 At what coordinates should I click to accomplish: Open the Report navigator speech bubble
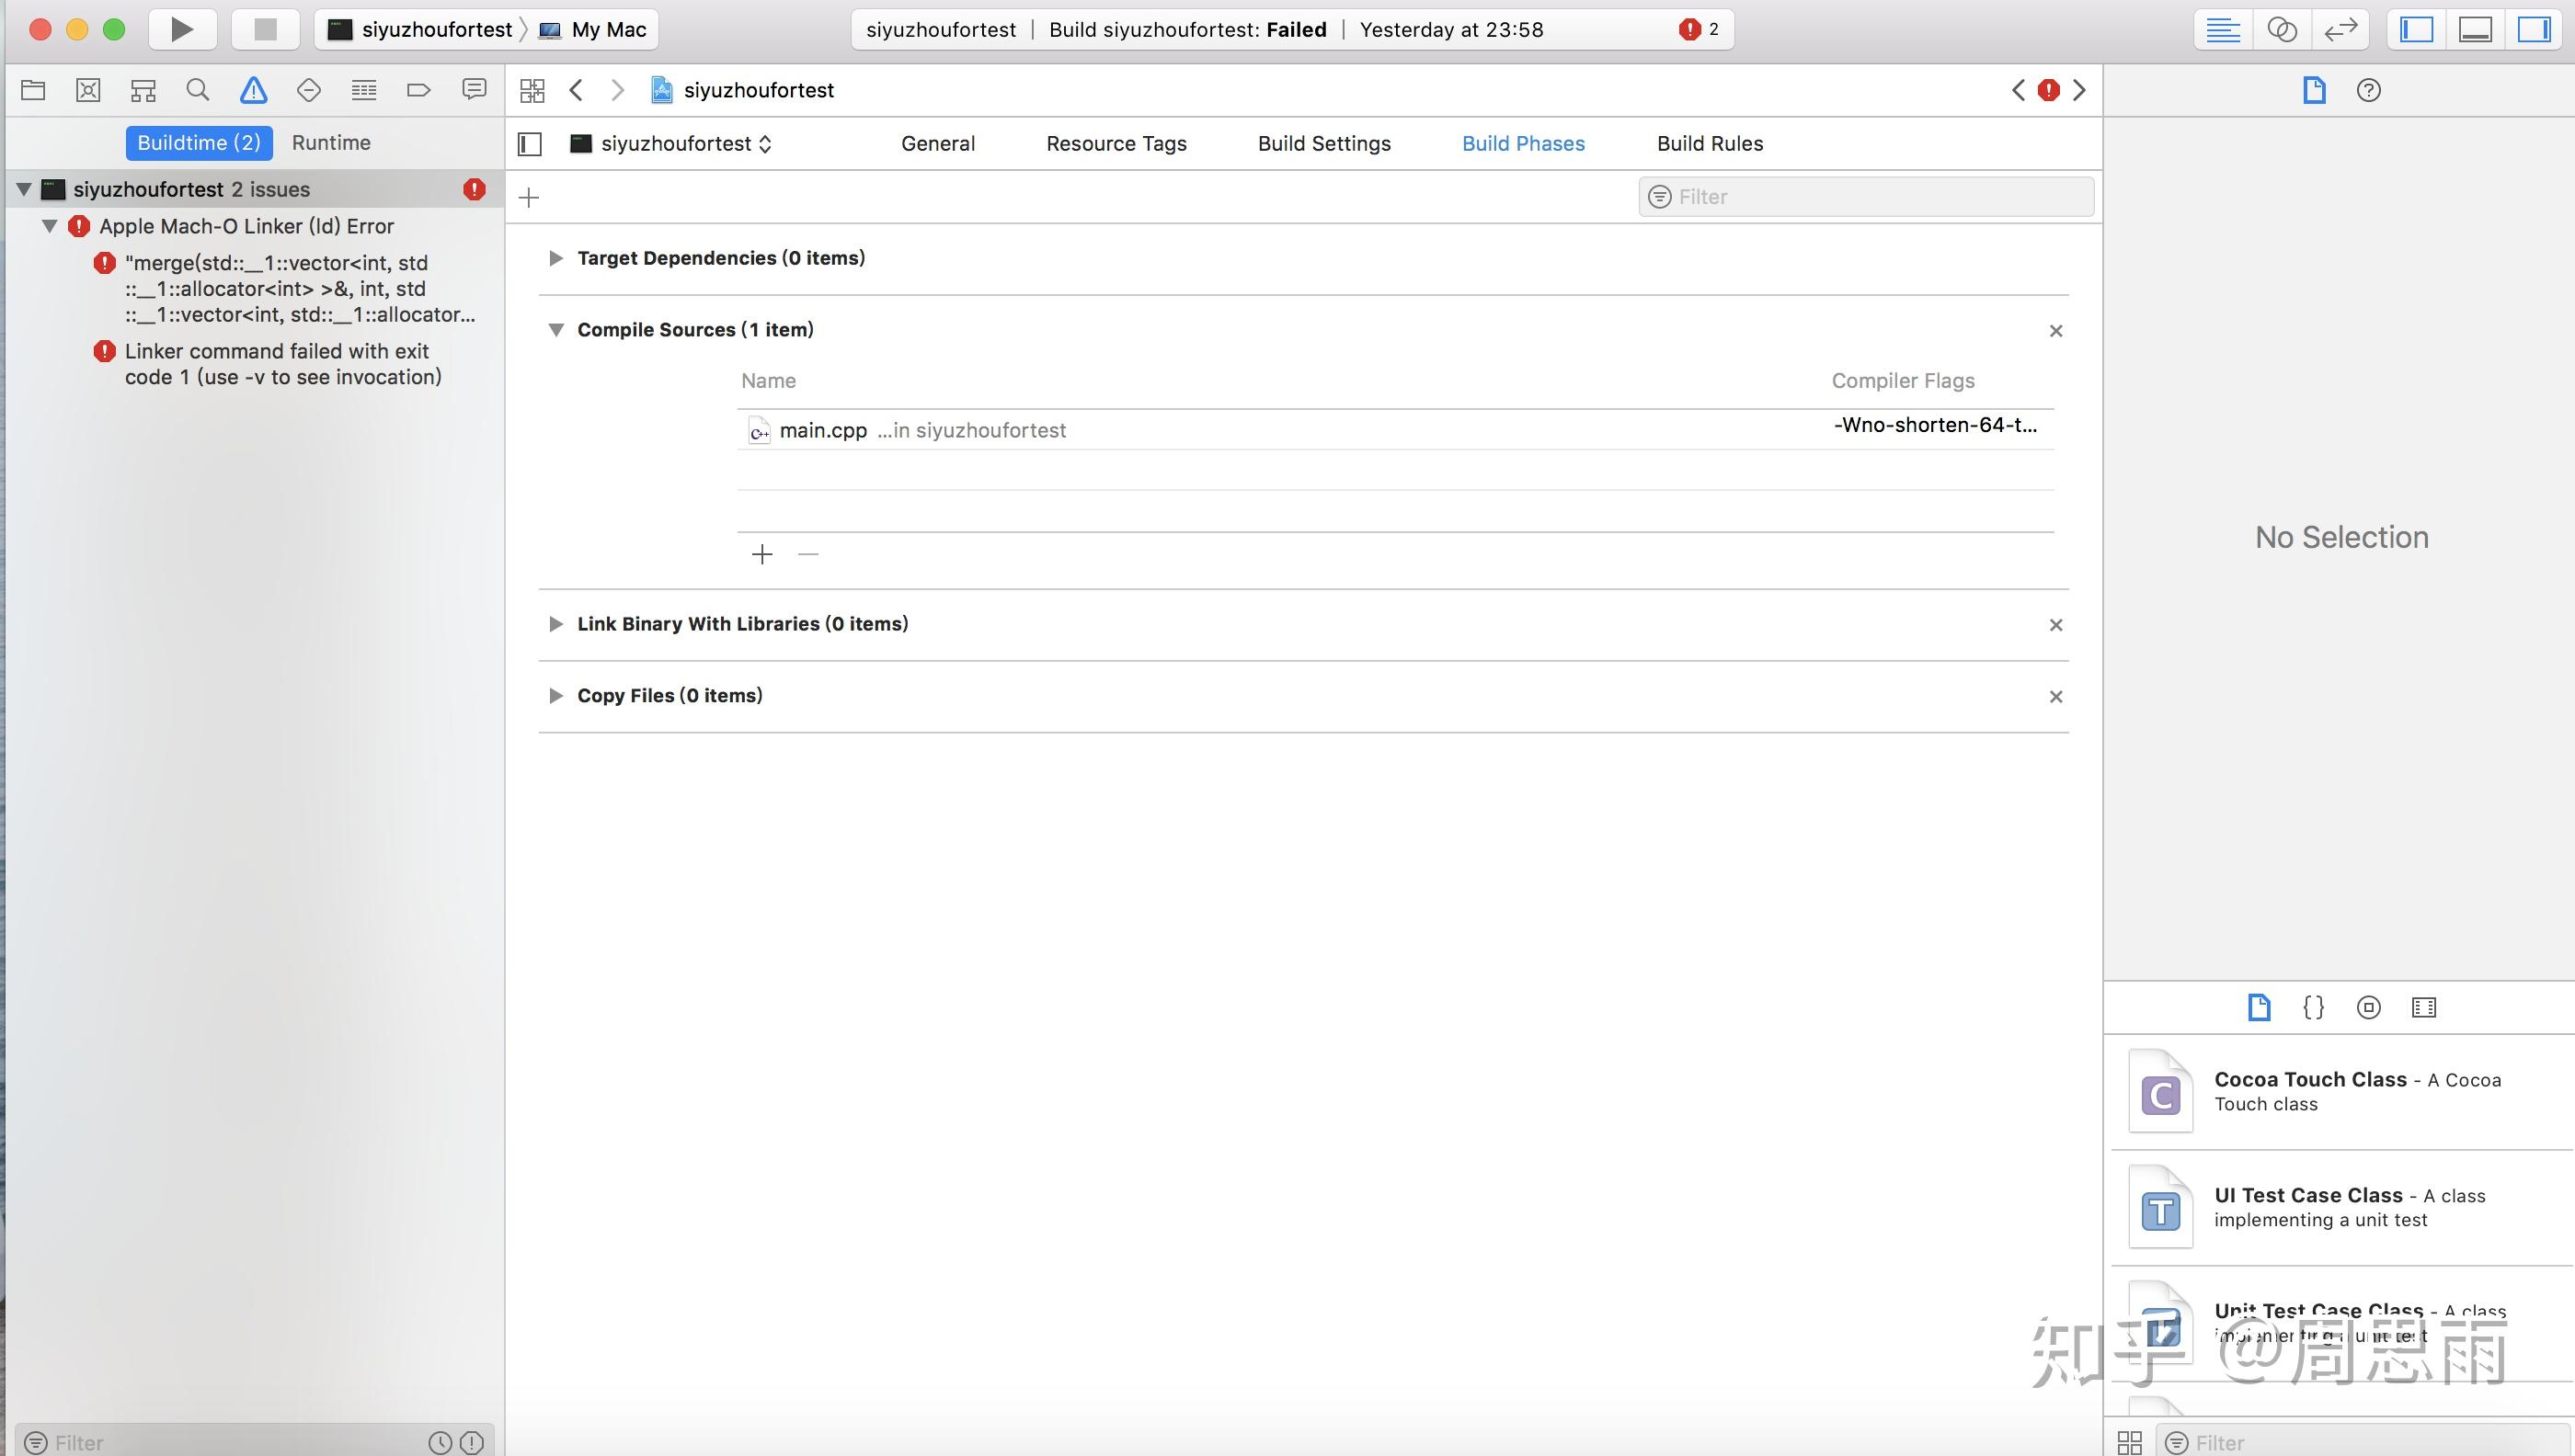coord(474,89)
